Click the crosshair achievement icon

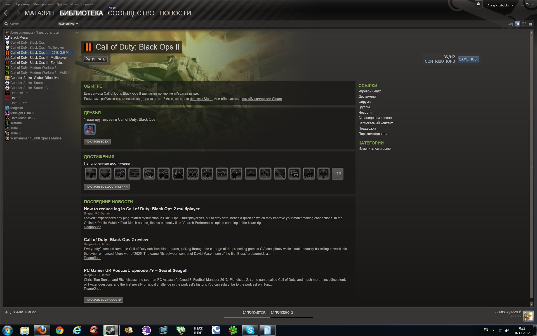[323, 174]
